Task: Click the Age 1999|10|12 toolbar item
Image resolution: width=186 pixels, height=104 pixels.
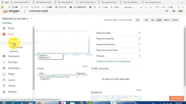Action: (x=78, y=7)
